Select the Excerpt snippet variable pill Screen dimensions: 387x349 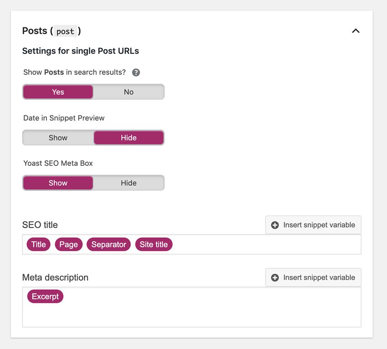(x=45, y=296)
